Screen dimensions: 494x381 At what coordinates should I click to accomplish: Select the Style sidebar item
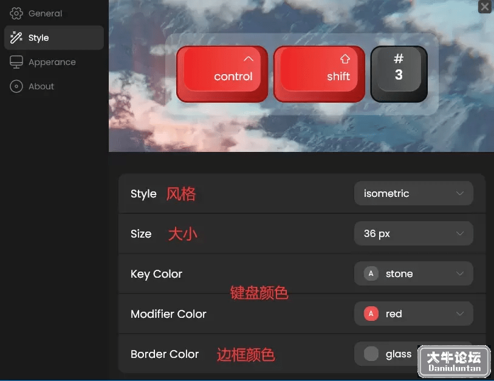53,38
